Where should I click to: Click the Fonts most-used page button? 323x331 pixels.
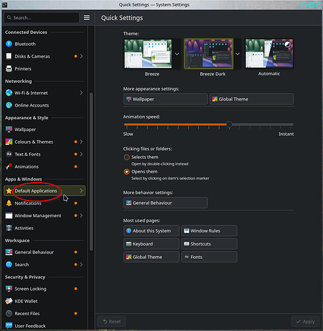pos(209,257)
